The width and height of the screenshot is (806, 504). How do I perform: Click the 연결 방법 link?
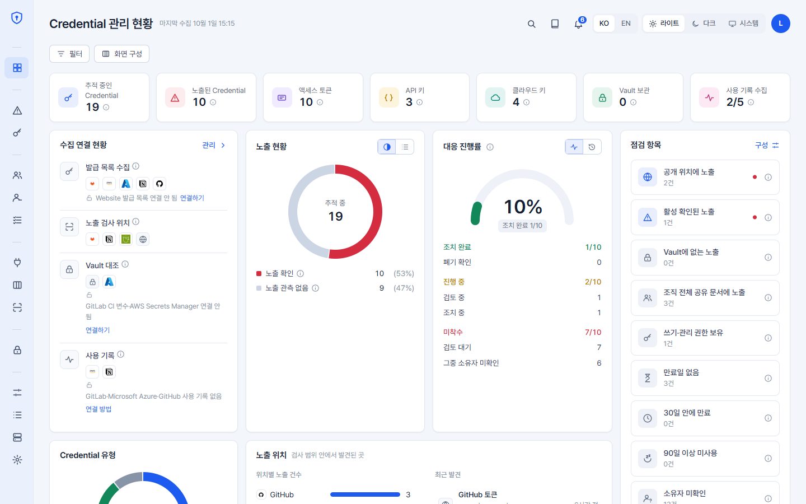click(99, 409)
